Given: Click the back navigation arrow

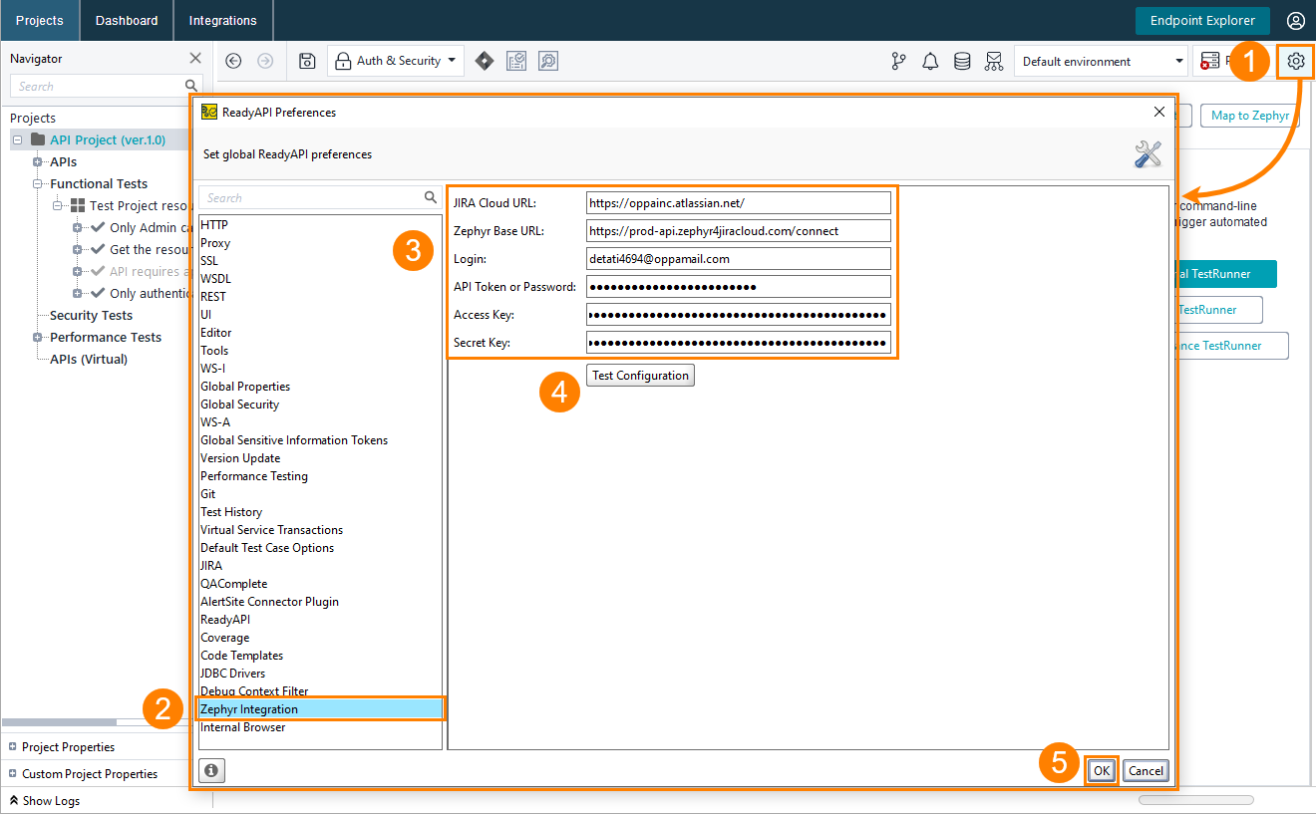Looking at the screenshot, I should point(233,61).
